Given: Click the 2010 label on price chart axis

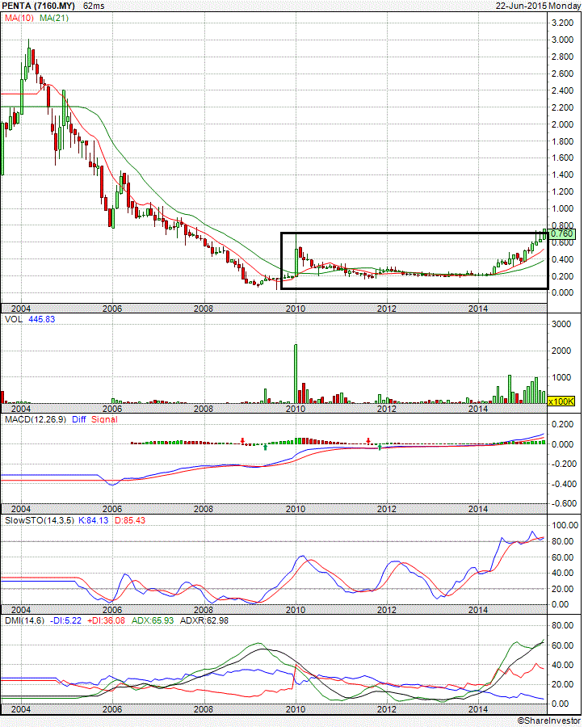Looking at the screenshot, I should 296,309.
